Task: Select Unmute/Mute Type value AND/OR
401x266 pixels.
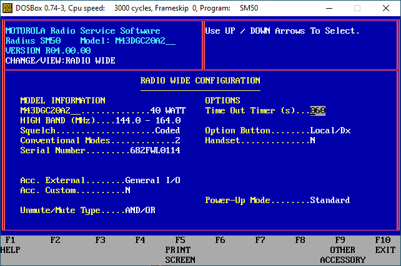Action: [x=140, y=210]
